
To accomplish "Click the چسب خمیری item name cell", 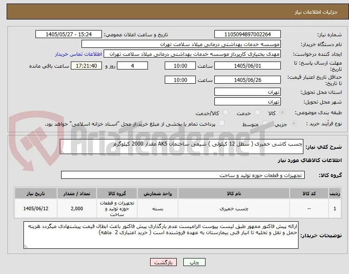I will click(x=234, y=208).
